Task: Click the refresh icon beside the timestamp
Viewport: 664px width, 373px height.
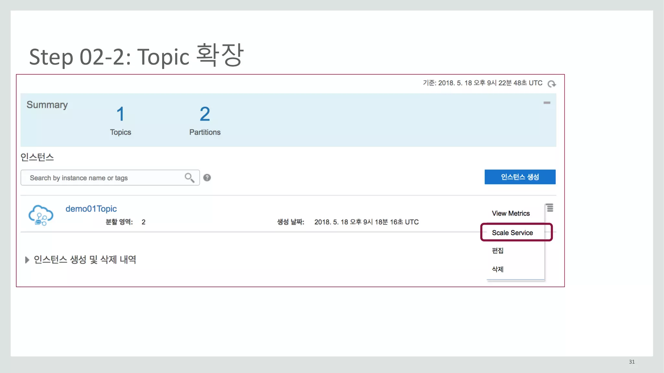Action: (x=551, y=84)
